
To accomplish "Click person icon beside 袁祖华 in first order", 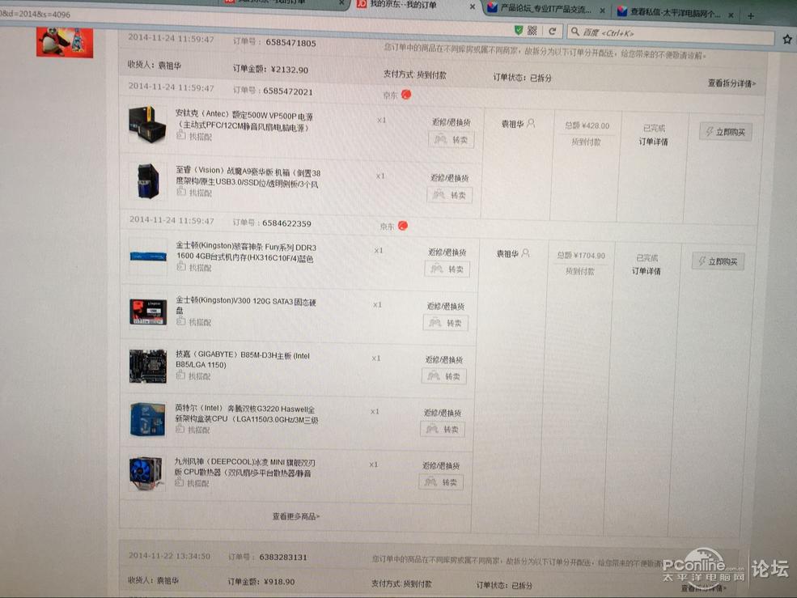I will click(x=531, y=123).
